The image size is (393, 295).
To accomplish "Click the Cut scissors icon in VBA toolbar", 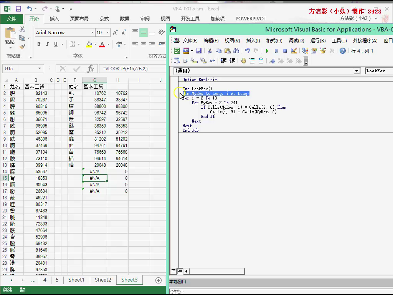I will click(210, 51).
